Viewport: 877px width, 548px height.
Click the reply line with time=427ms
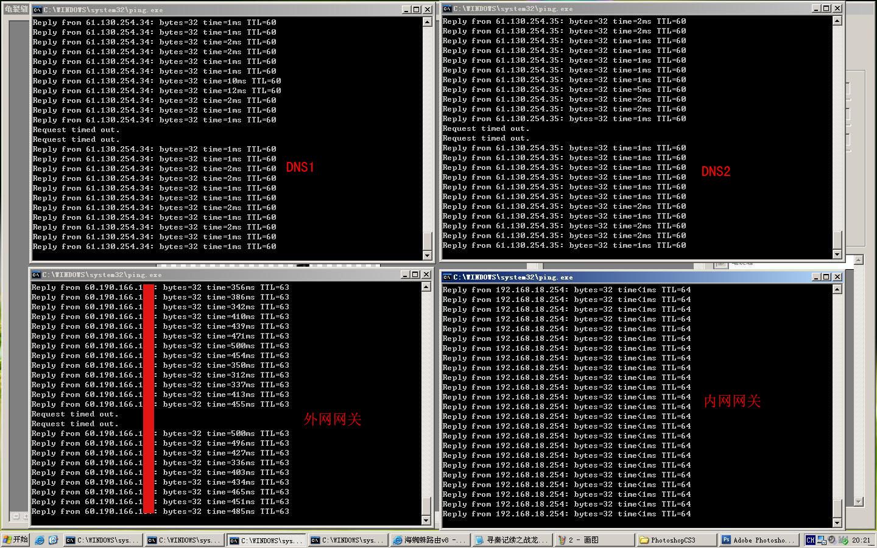click(160, 453)
